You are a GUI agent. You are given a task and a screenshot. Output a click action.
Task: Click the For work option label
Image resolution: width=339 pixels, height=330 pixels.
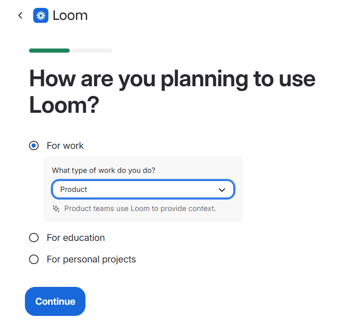[65, 146]
